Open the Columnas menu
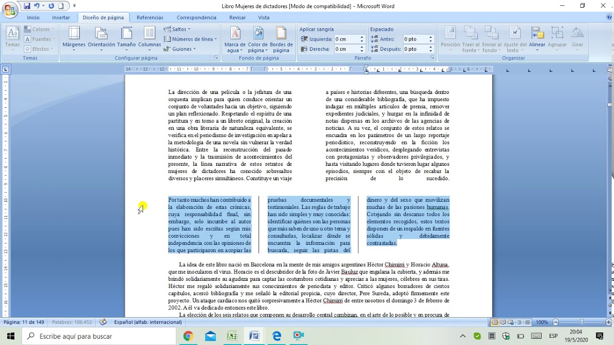 click(x=150, y=39)
